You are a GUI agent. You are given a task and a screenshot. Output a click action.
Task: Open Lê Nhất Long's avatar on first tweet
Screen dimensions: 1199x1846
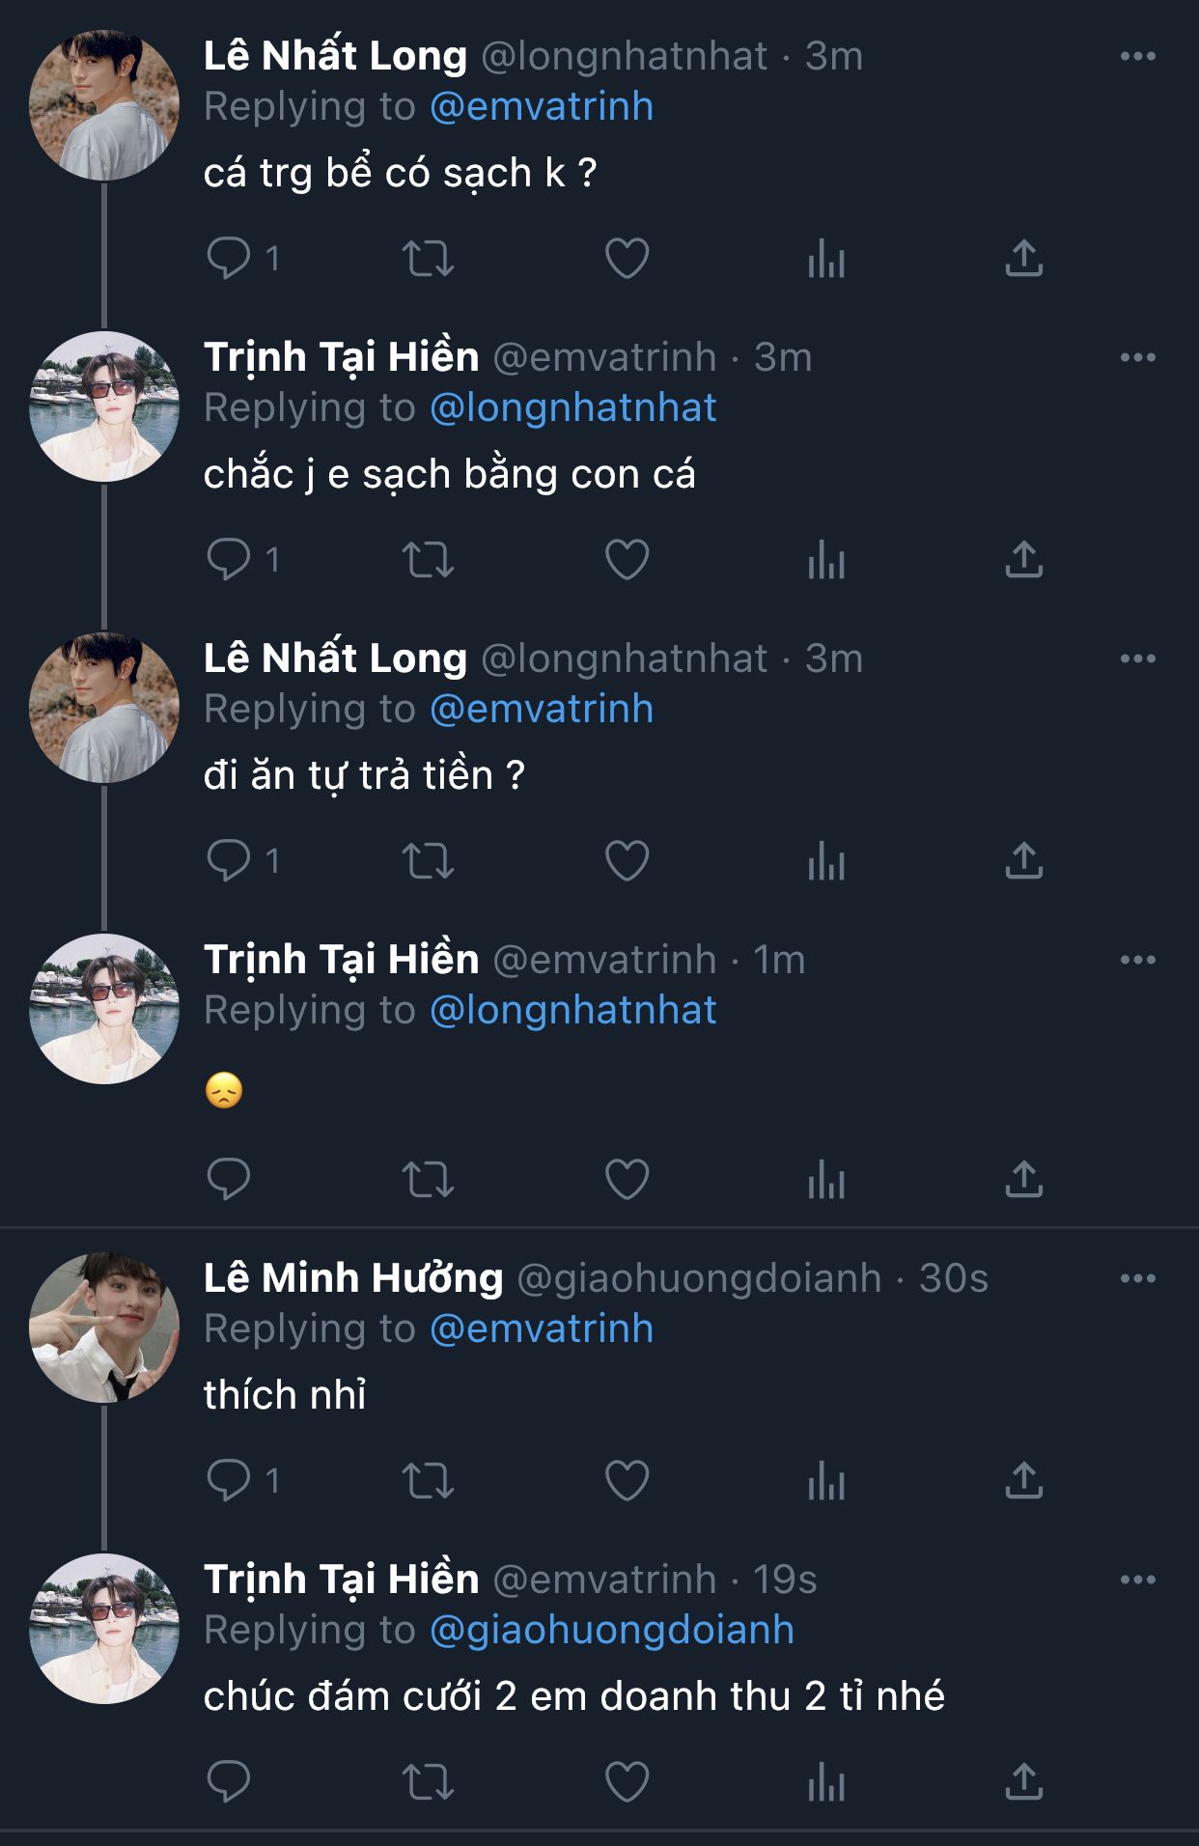click(x=104, y=105)
